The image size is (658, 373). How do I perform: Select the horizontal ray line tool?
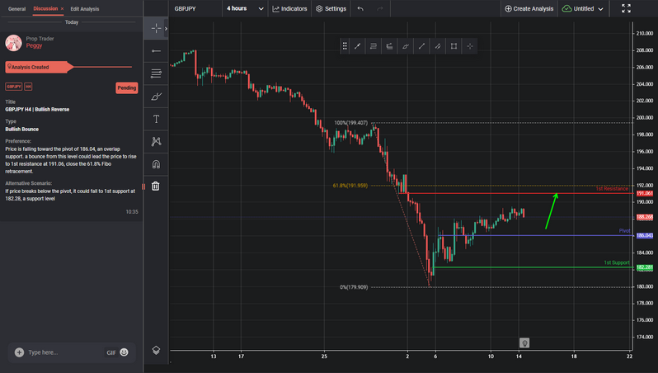(x=156, y=51)
